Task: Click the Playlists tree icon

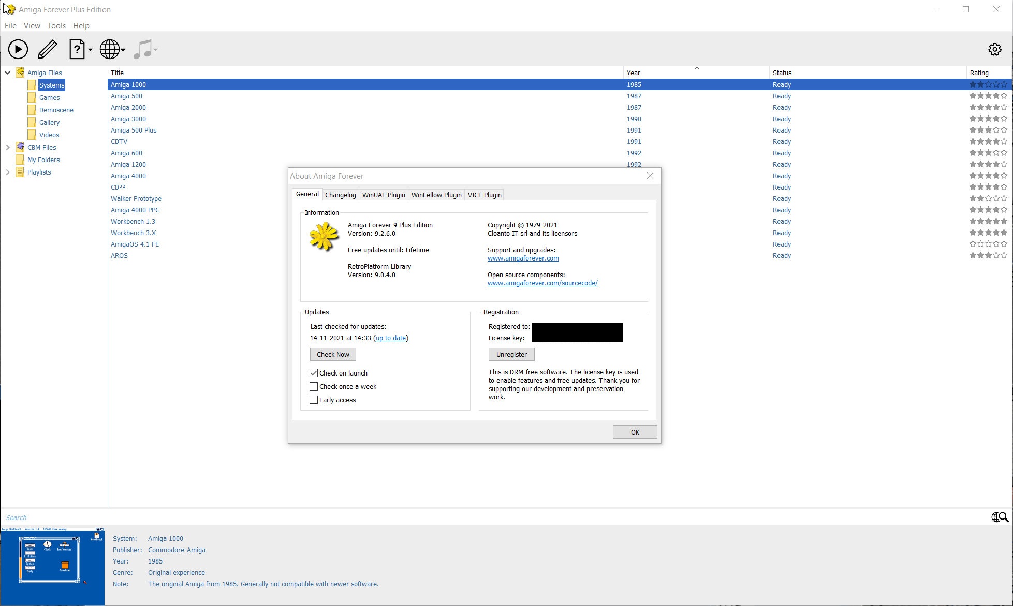Action: click(20, 172)
